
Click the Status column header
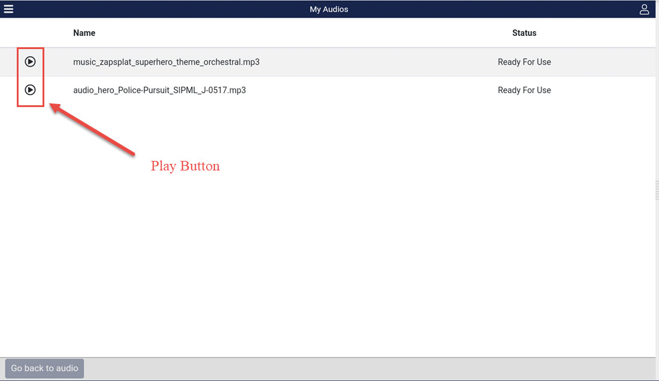[x=524, y=33]
